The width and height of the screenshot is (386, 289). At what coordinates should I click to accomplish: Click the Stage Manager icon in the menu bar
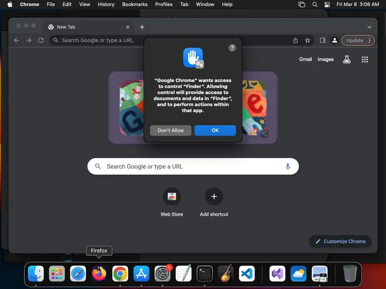point(302,5)
